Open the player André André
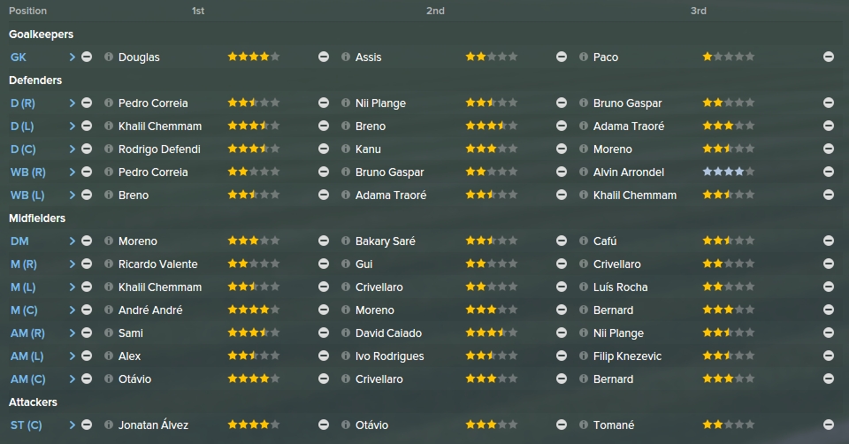Viewport: 849px width, 444px height. pyautogui.click(x=150, y=310)
